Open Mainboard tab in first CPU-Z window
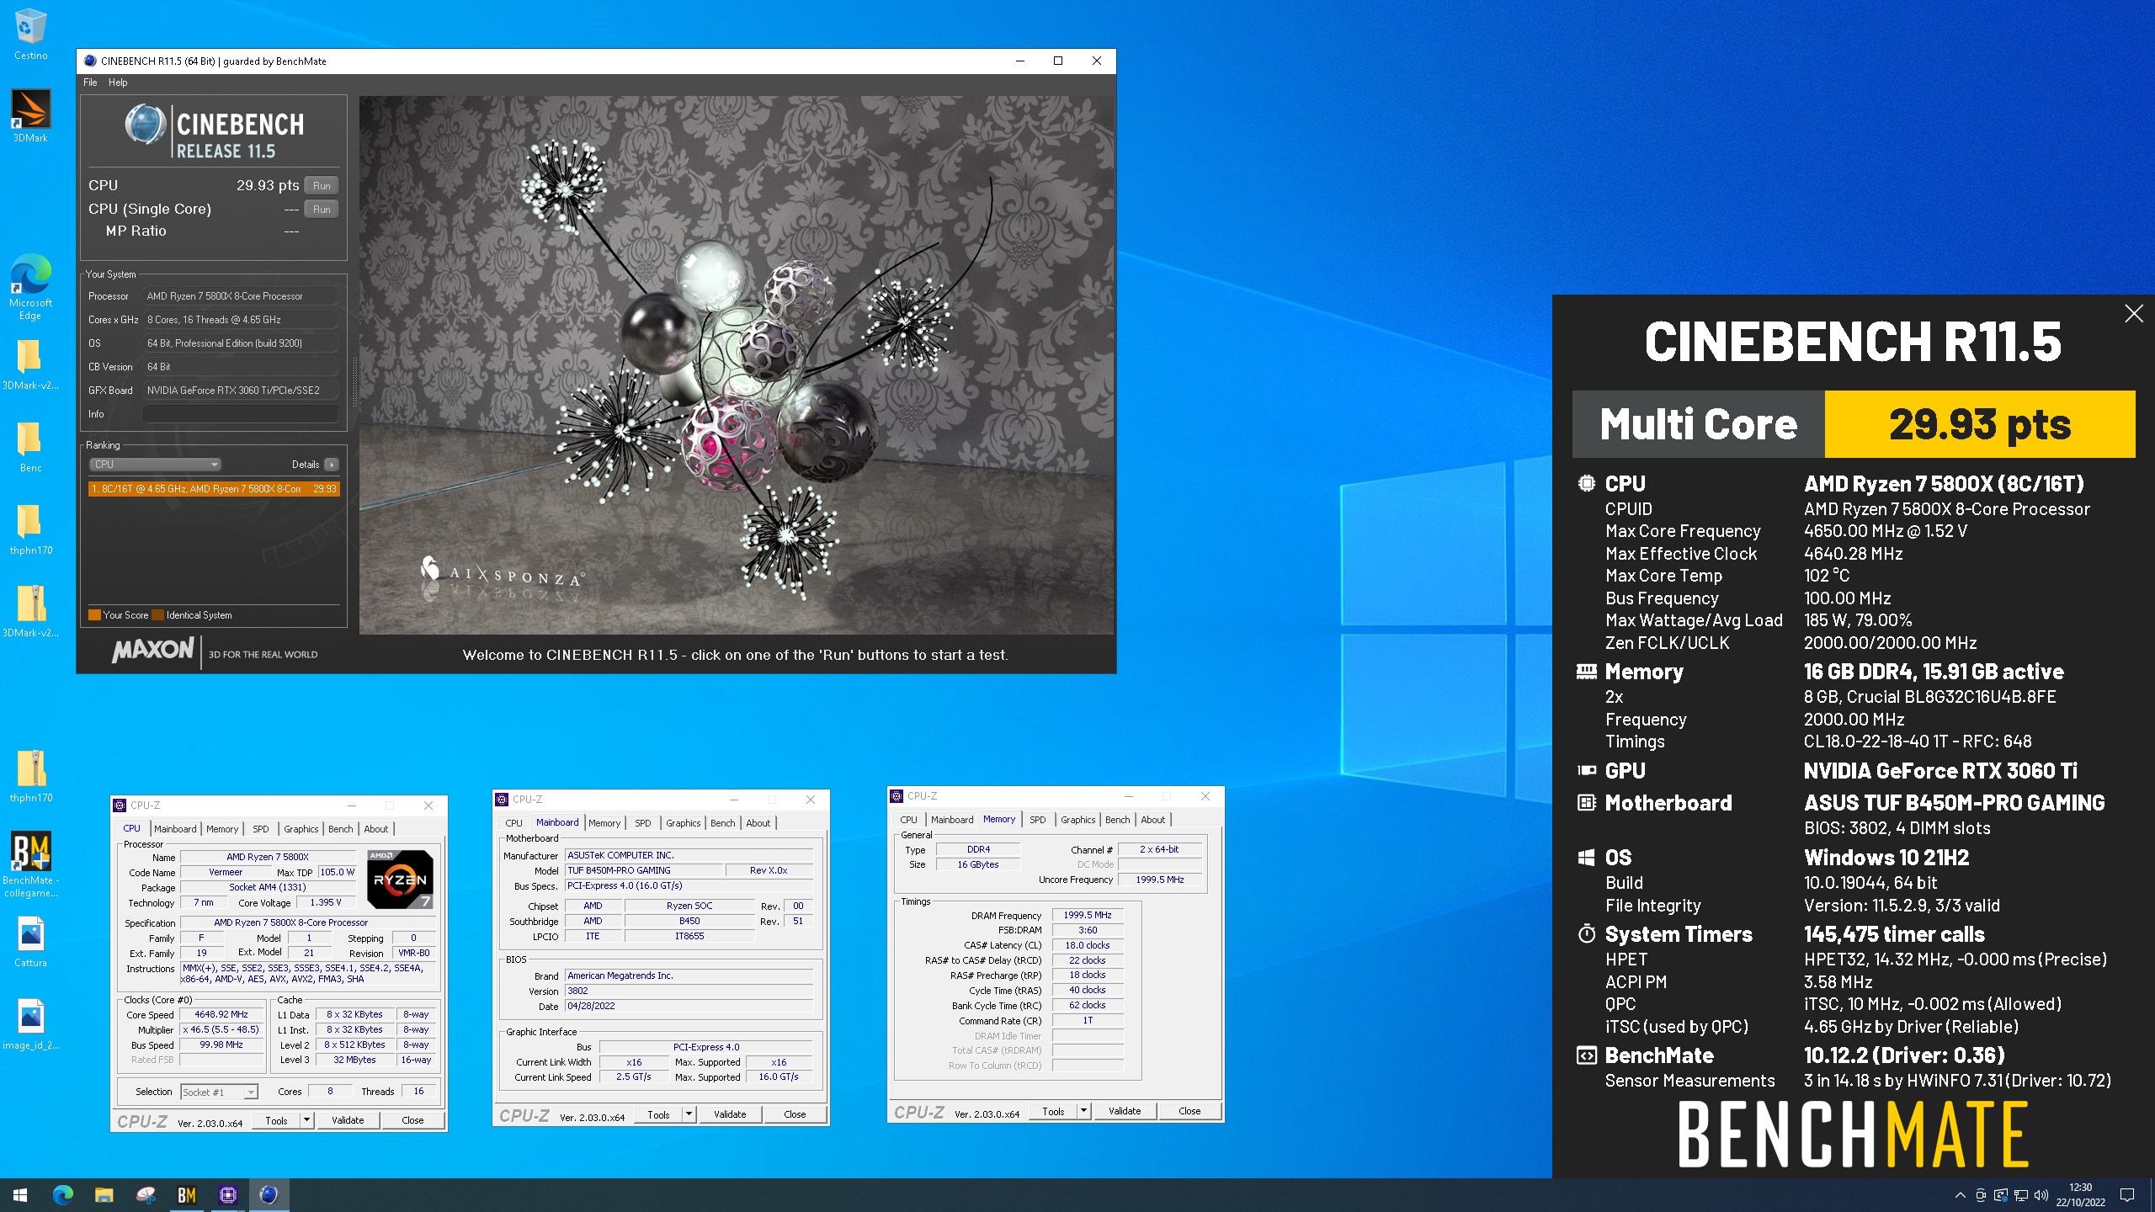 pos(175,829)
